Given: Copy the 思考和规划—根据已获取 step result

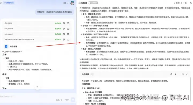Looking at the screenshot, I should point(64,39).
